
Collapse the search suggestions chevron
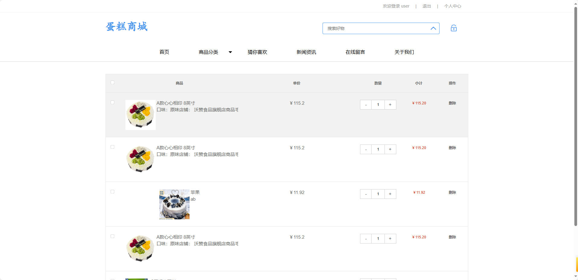click(433, 28)
